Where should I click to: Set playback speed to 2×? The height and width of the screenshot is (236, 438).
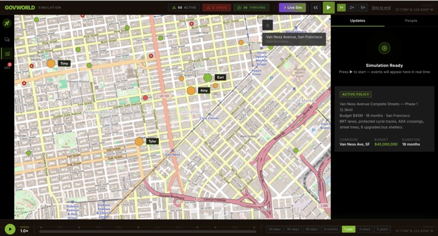coord(352,8)
